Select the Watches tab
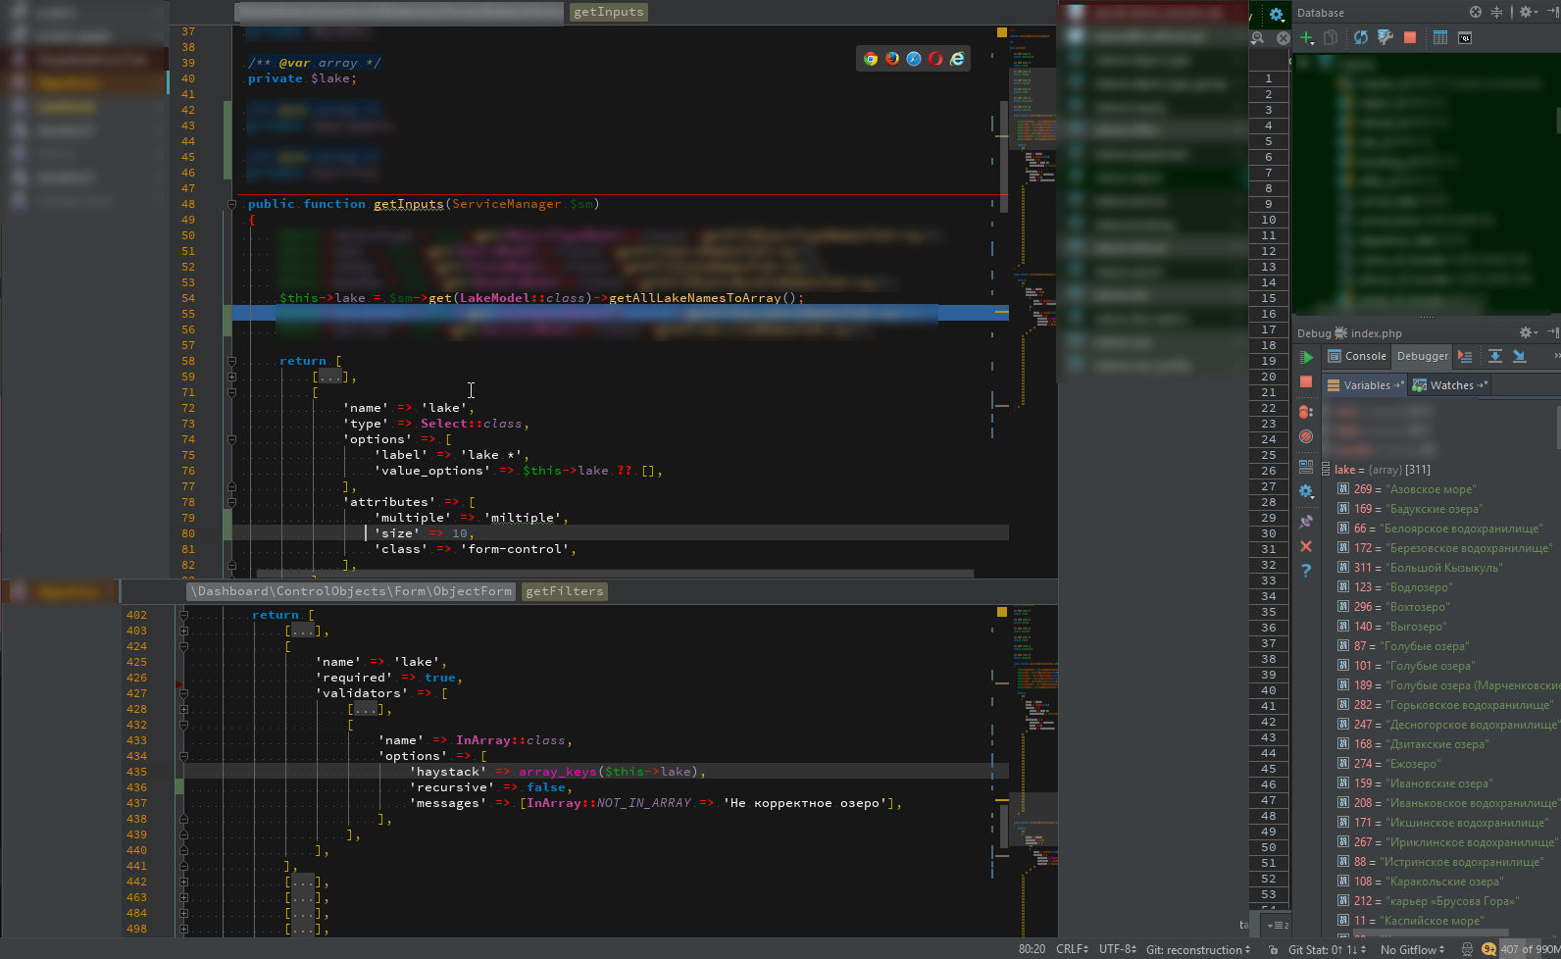Viewport: 1561px width, 959px height. (x=1449, y=385)
